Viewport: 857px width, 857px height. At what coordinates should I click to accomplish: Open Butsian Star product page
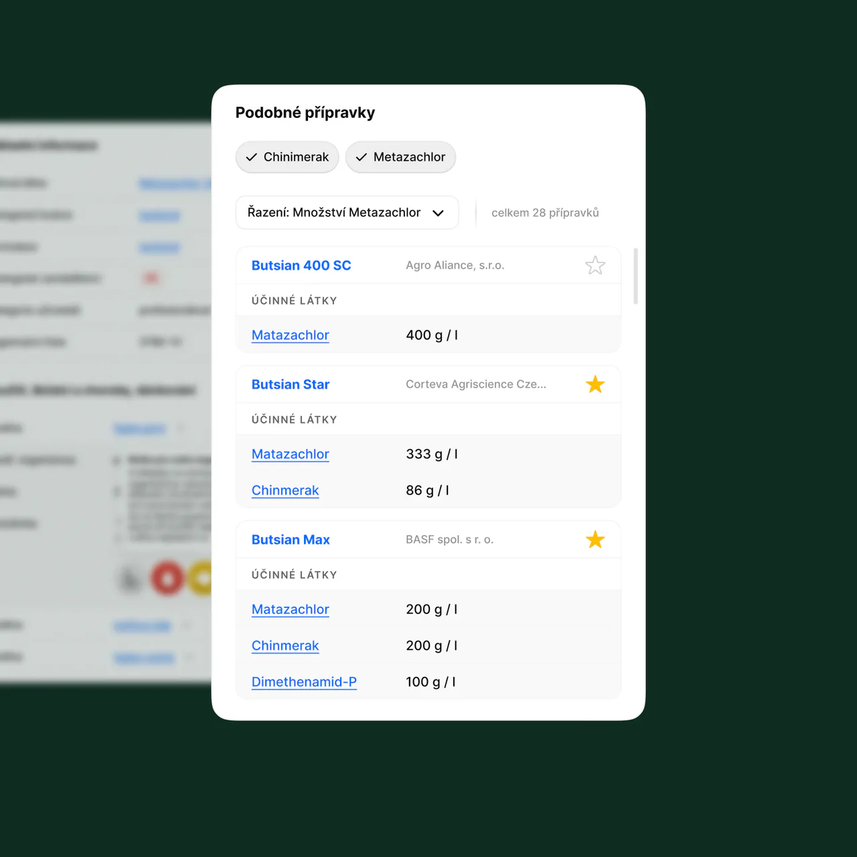(291, 384)
